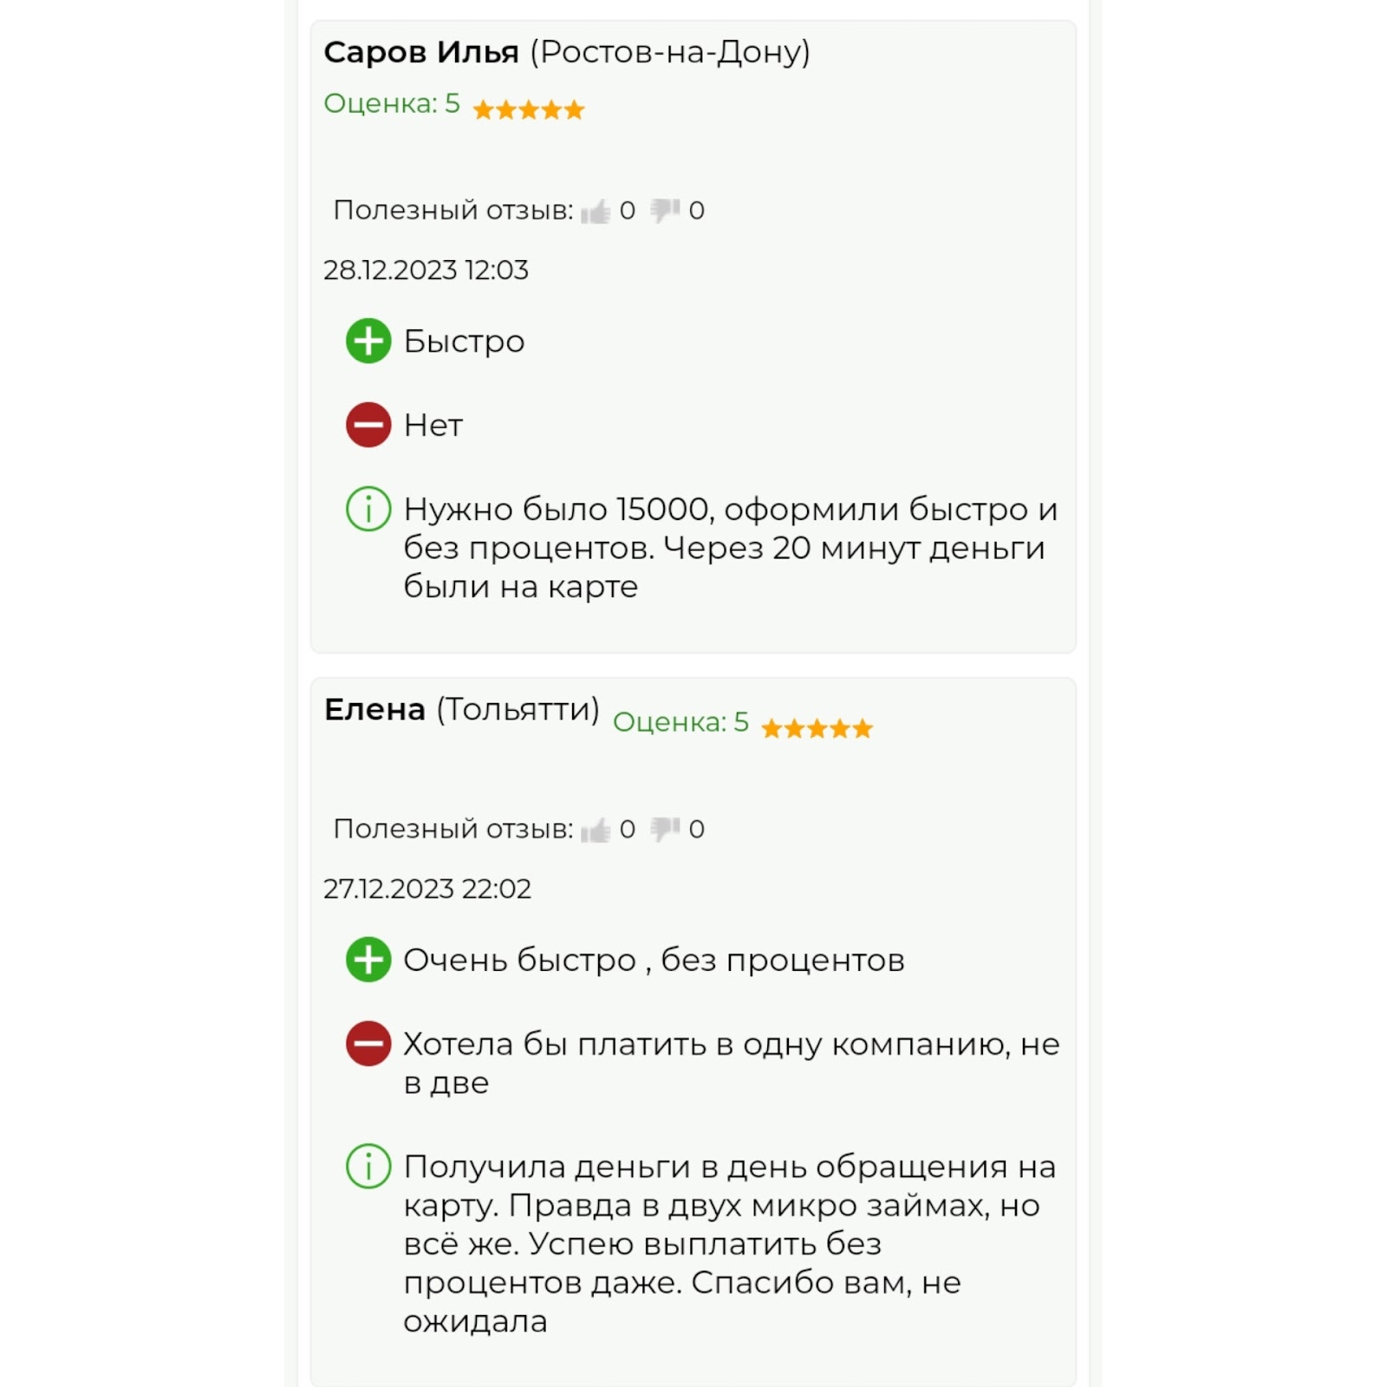The height and width of the screenshot is (1387, 1387).
Task: Expand Саров Илья's full review text
Action: 728,548
